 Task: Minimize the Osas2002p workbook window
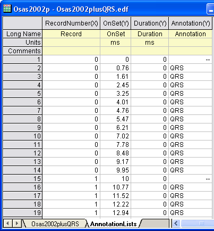pos(210,9)
